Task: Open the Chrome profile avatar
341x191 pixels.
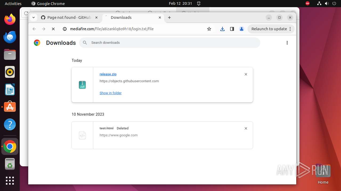Action: click(x=242, y=29)
